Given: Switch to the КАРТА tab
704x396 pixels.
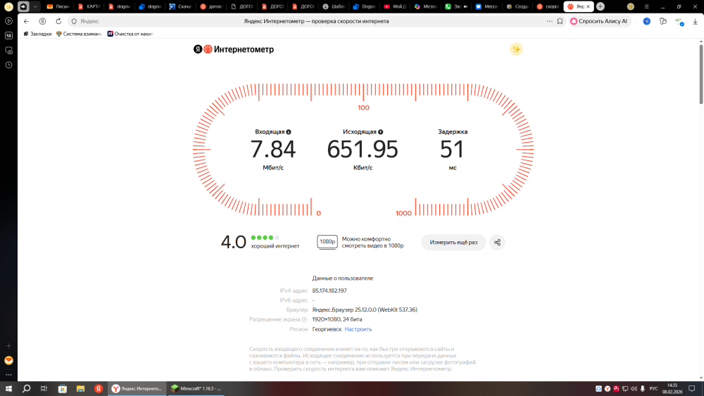Looking at the screenshot, I should point(89,6).
